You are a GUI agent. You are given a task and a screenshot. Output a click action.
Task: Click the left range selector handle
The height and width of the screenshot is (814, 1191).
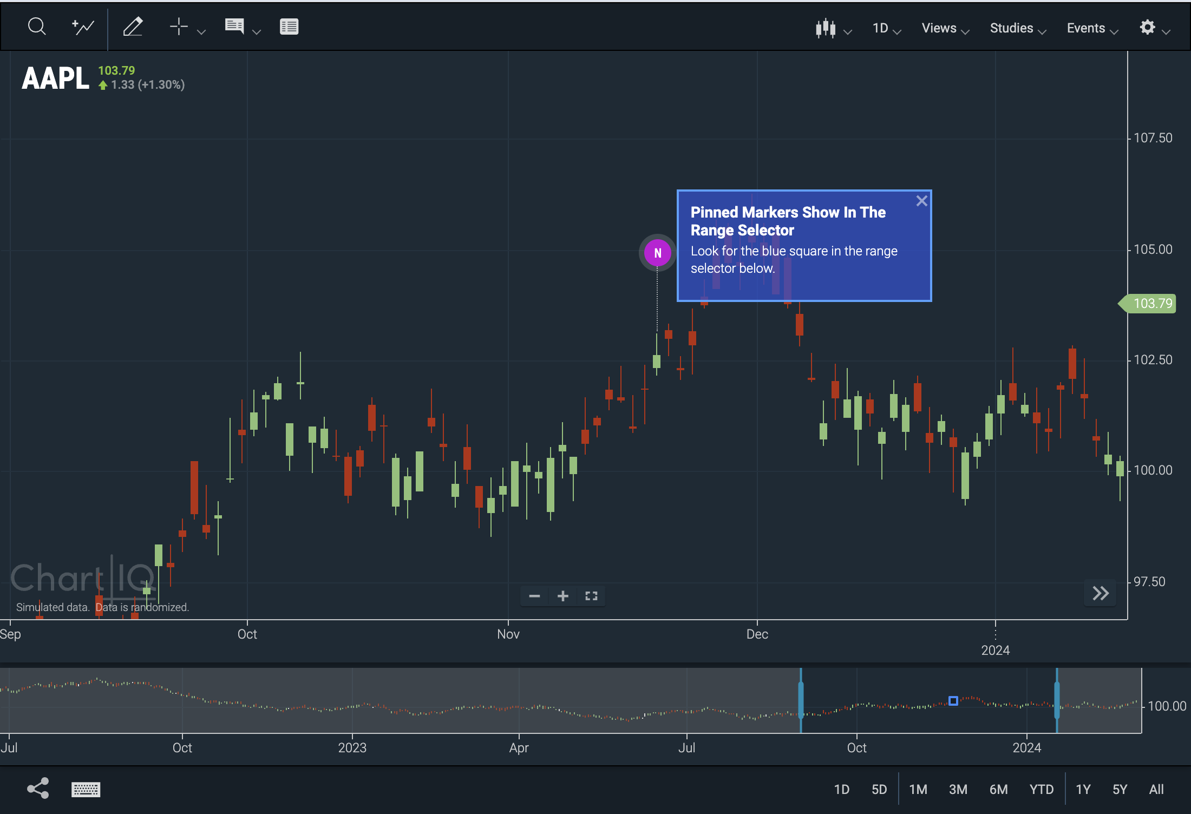[801, 700]
